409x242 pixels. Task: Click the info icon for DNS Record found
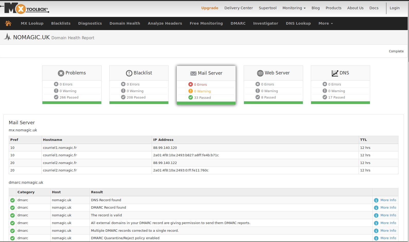[376, 200]
